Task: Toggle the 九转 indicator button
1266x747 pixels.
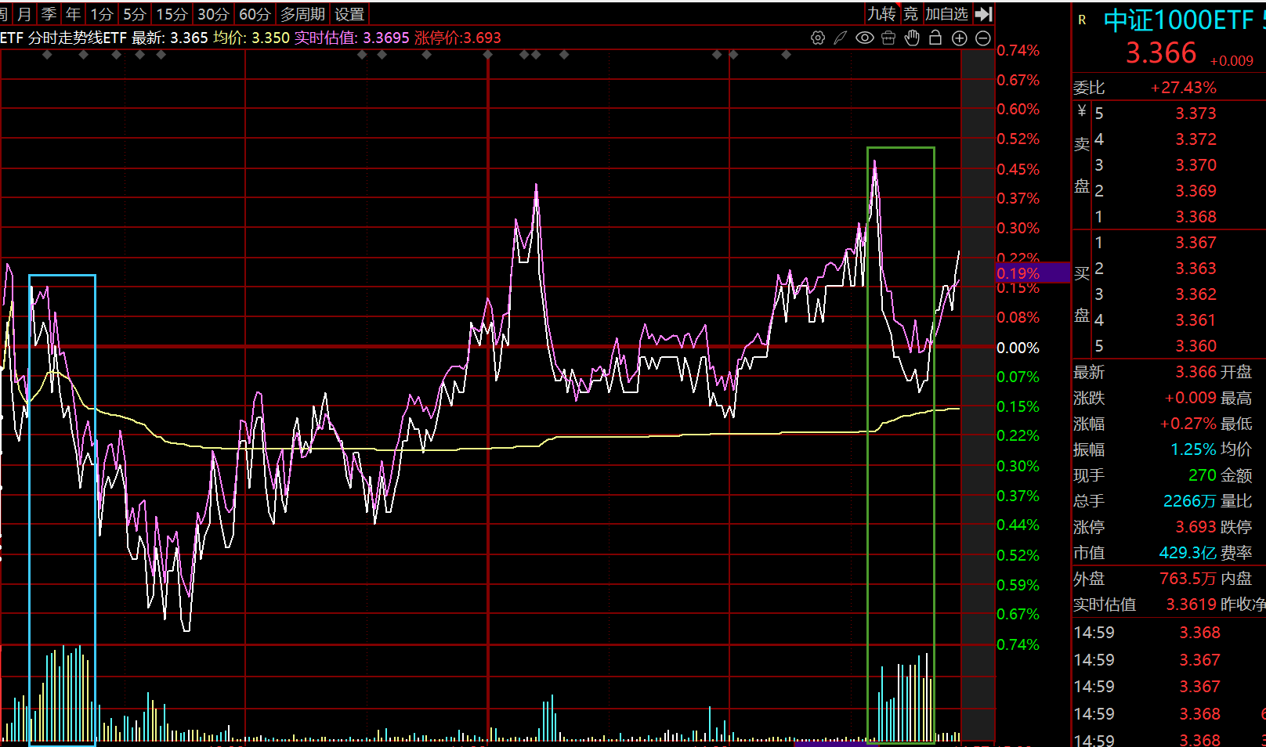Action: (881, 14)
